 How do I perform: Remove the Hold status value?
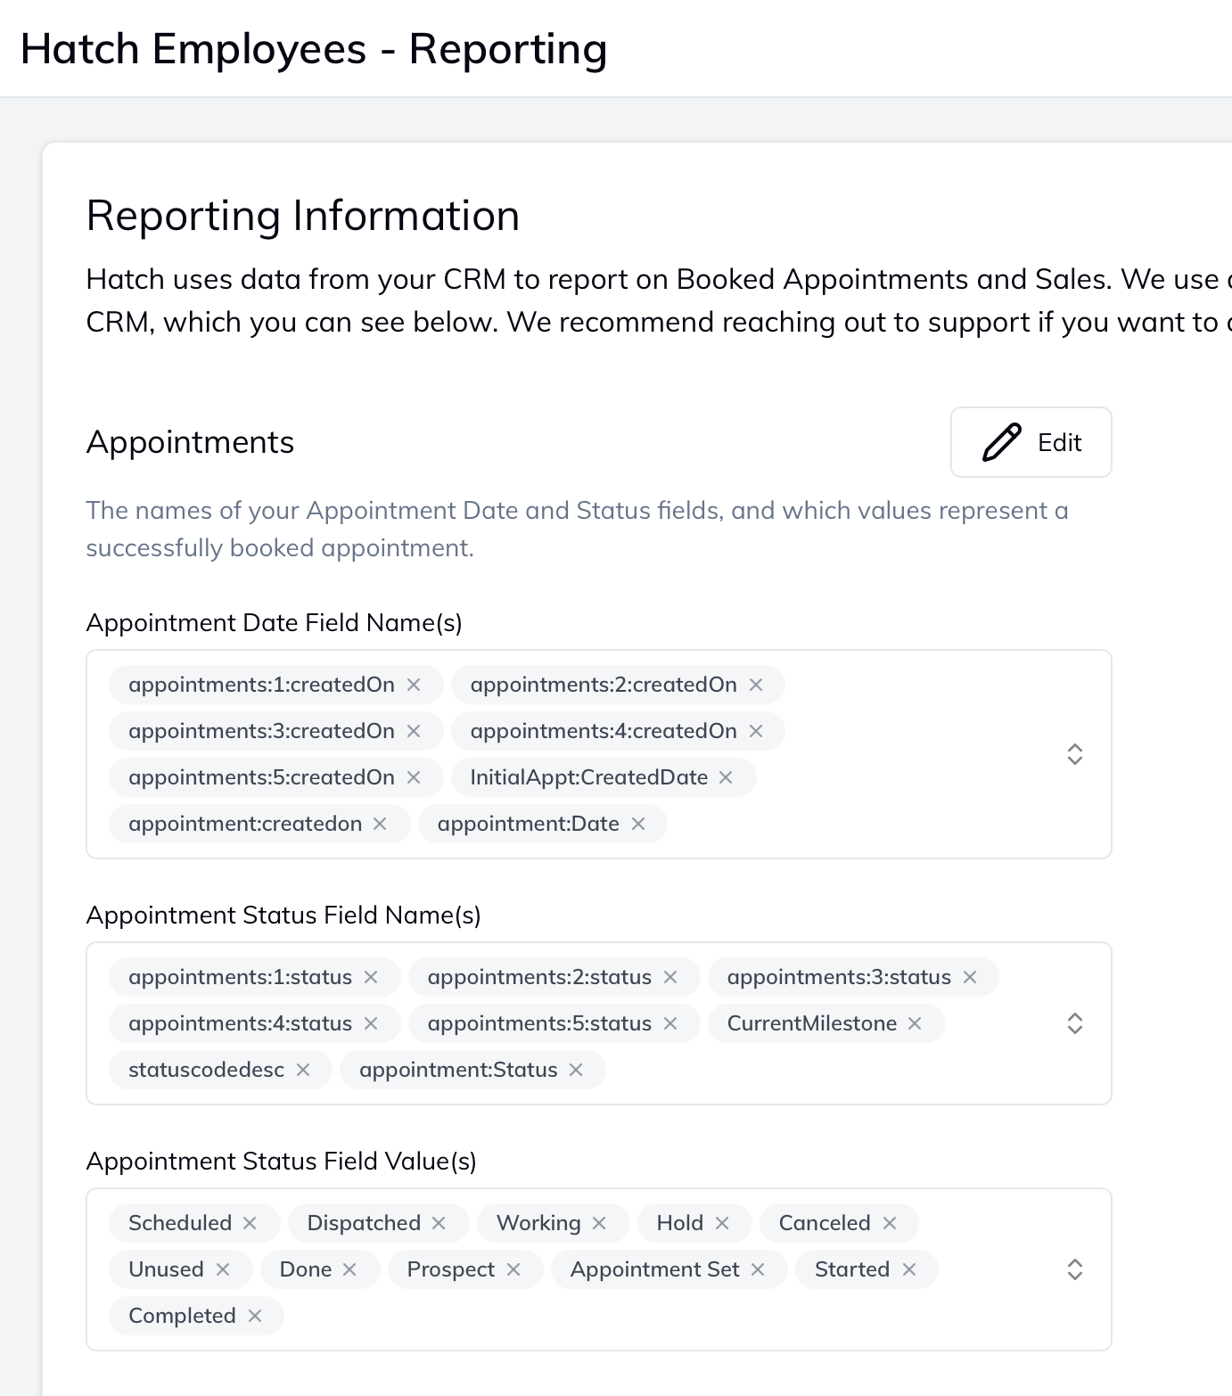pyautogui.click(x=723, y=1222)
